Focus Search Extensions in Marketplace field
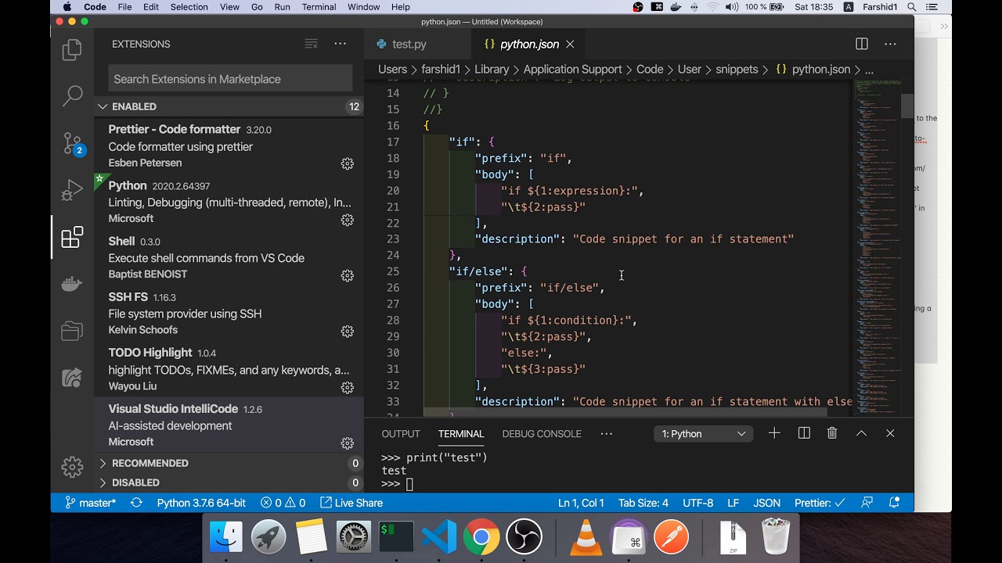1002x563 pixels. click(230, 79)
